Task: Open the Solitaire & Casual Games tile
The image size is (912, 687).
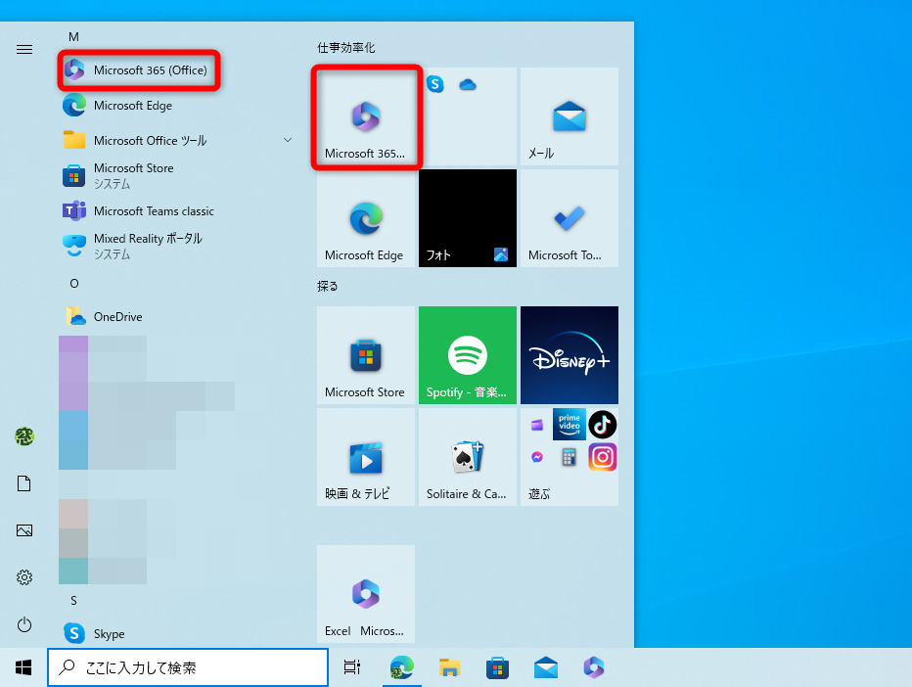Action: (467, 456)
